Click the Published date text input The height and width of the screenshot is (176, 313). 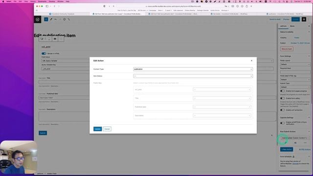coord(64,98)
